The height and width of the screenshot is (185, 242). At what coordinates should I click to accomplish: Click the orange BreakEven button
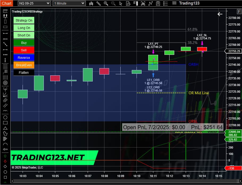tap(24, 65)
